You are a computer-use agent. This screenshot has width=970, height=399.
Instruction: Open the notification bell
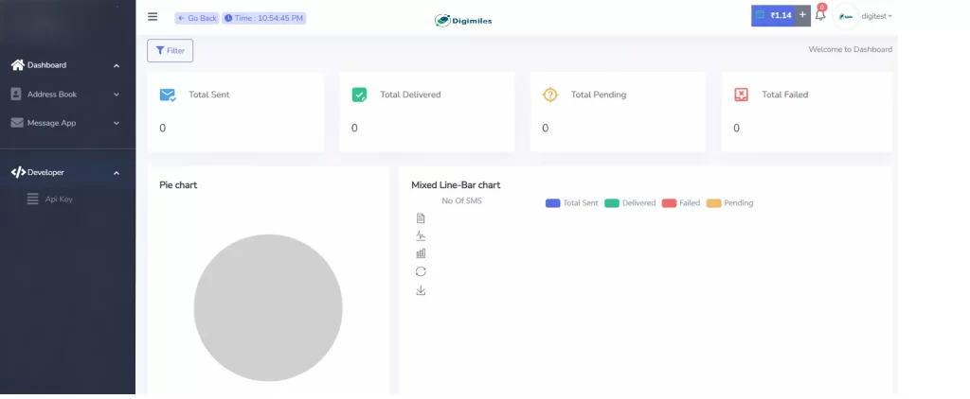[x=820, y=16]
